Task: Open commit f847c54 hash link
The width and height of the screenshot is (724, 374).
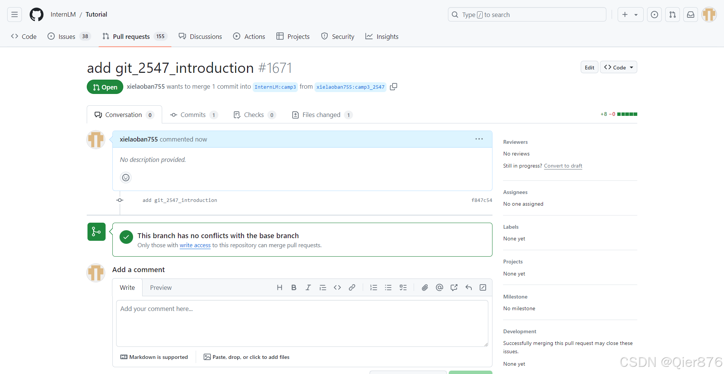Action: [482, 200]
